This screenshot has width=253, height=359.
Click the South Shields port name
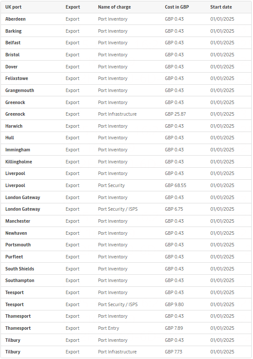coord(19,269)
